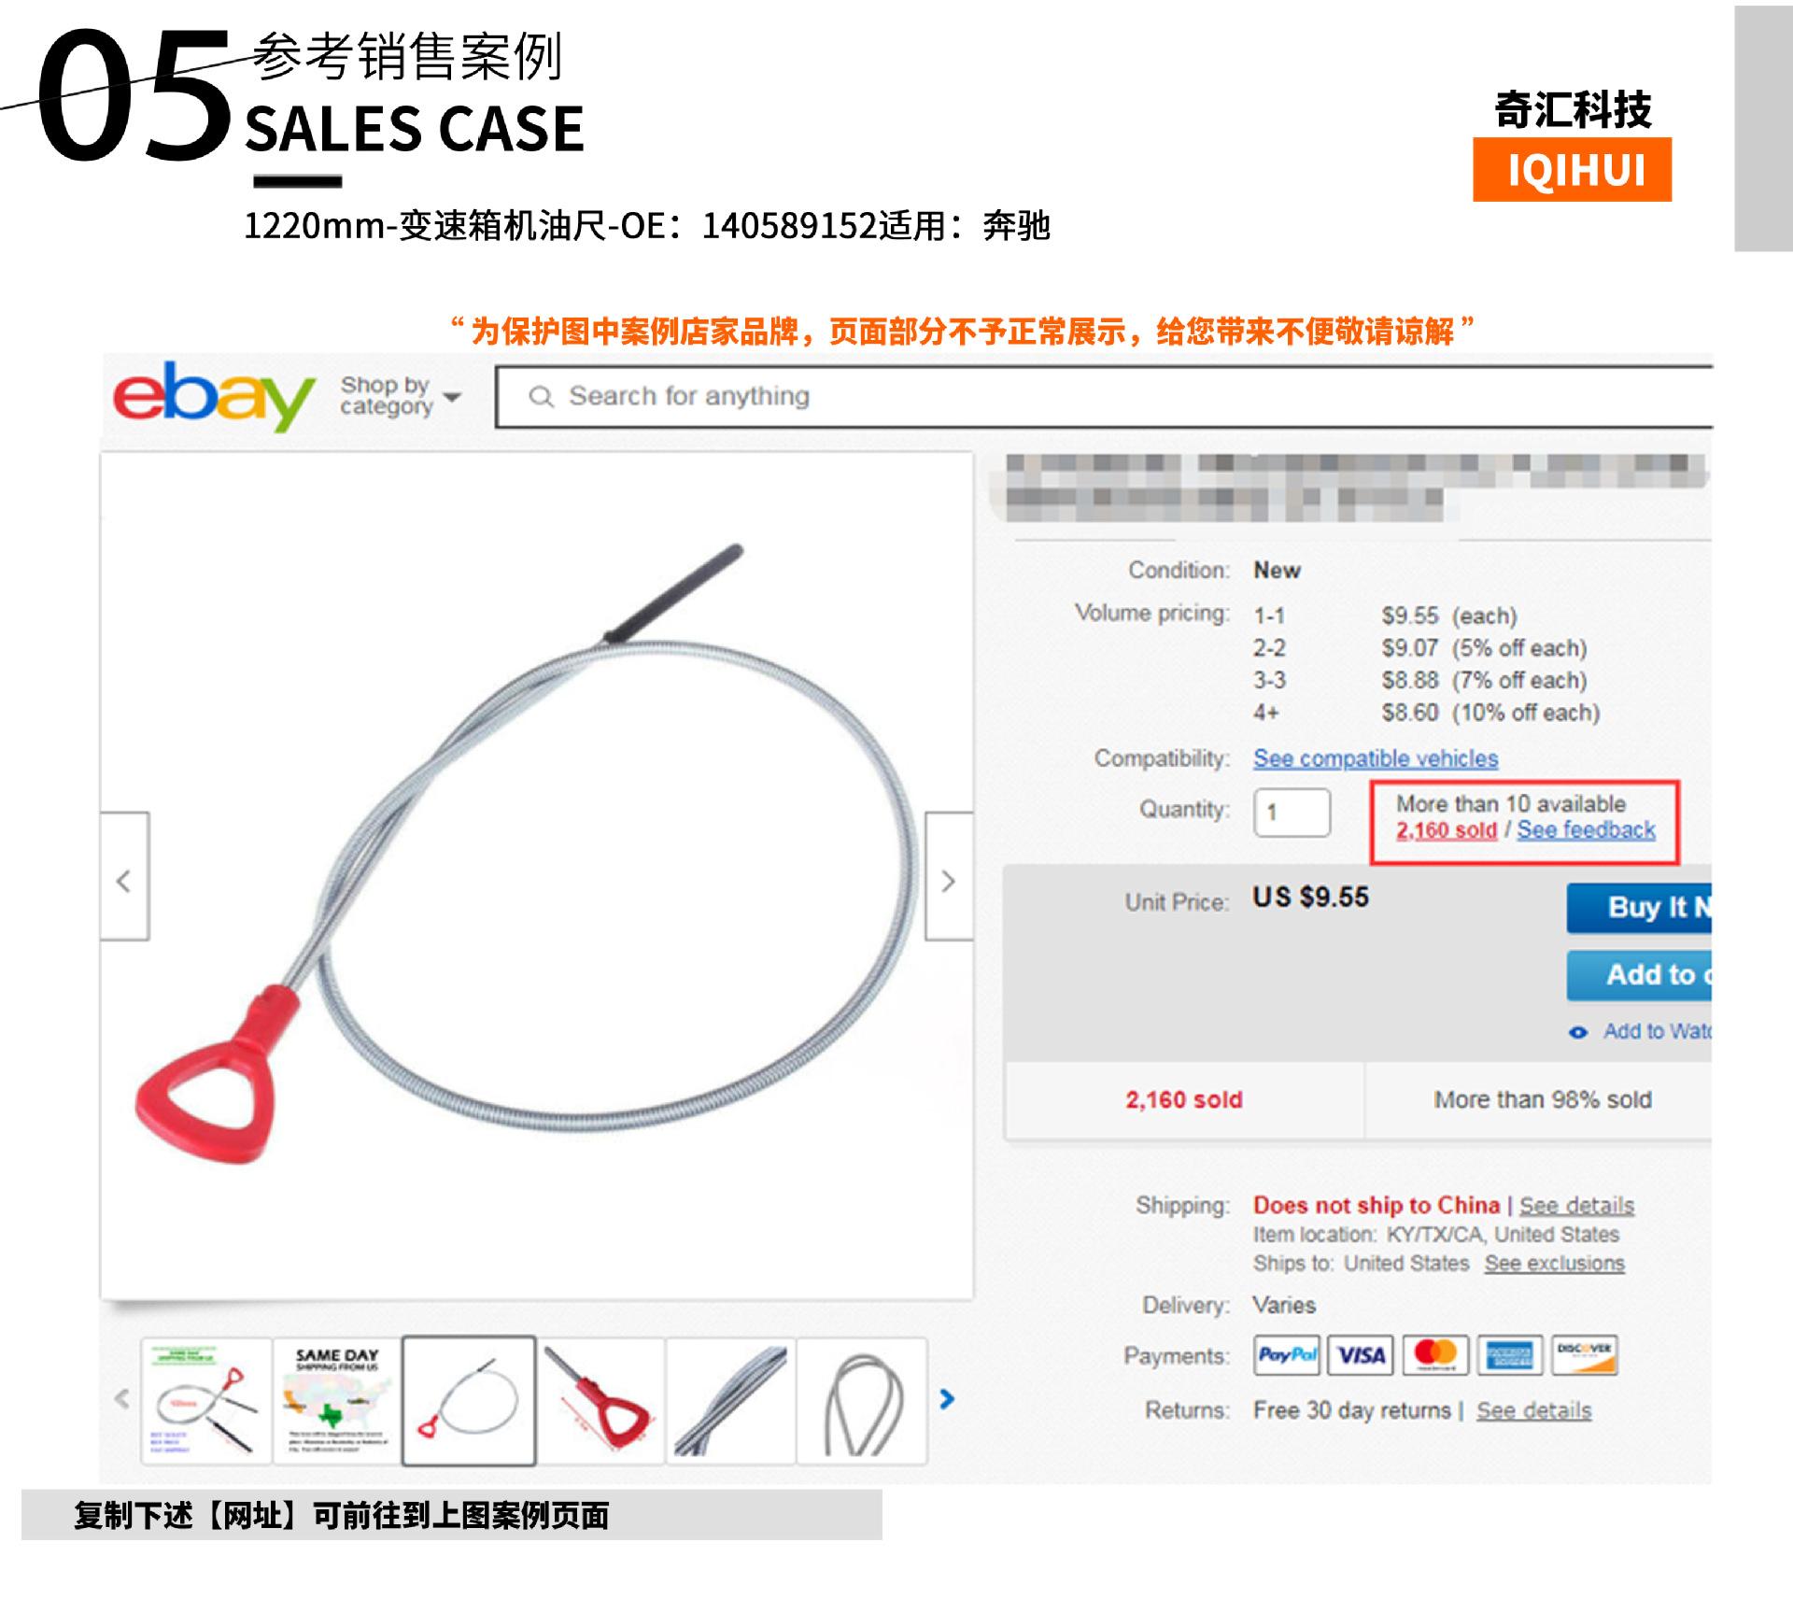Image resolution: width=1793 pixels, height=1613 pixels.
Task: Advance thumbnail strip with blue right chevron
Action: [x=947, y=1398]
